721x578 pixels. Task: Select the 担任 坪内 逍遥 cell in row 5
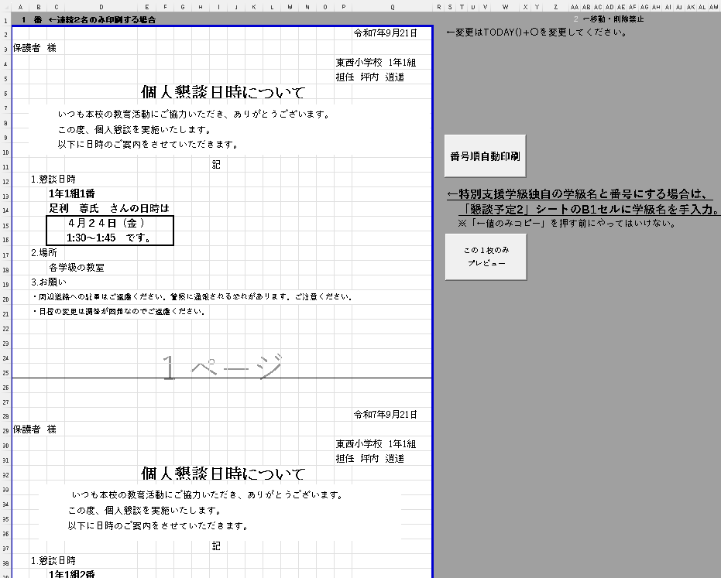(x=369, y=77)
